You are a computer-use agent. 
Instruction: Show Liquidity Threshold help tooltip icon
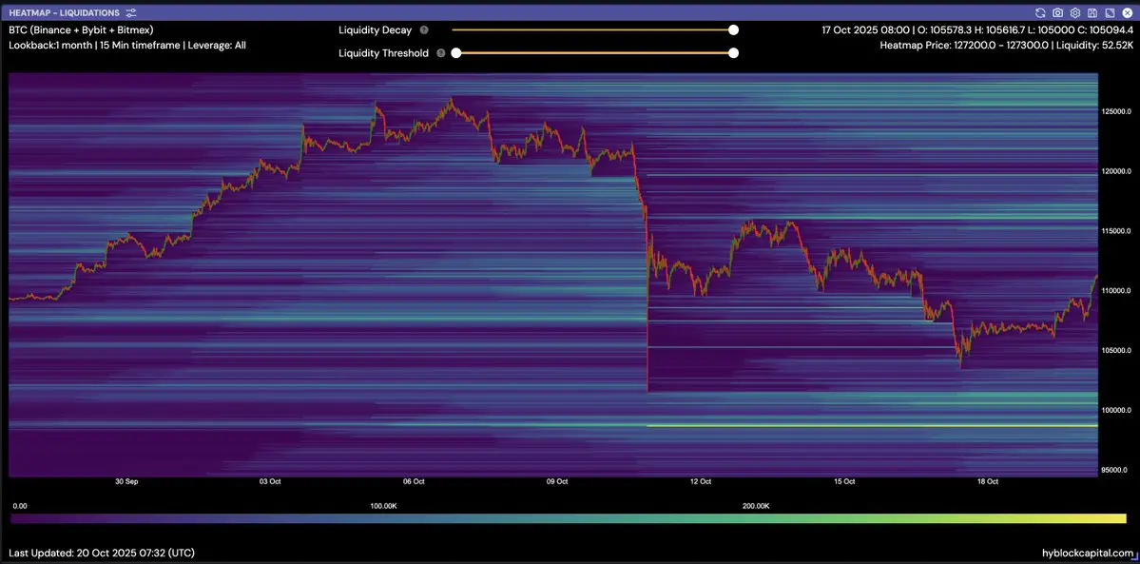pos(441,53)
